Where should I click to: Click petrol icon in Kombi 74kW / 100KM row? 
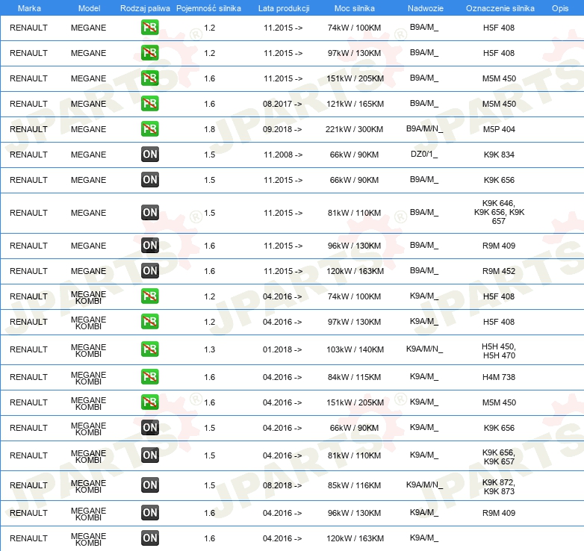pyautogui.click(x=149, y=296)
